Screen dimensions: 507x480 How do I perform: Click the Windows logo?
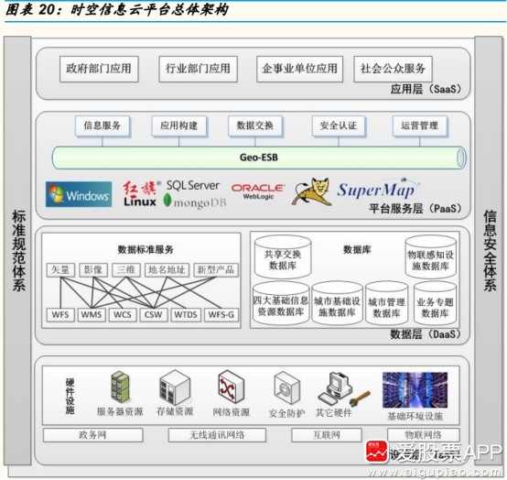(x=79, y=194)
